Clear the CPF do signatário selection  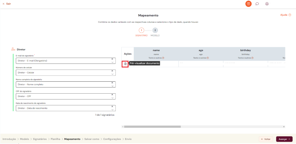[112, 95]
